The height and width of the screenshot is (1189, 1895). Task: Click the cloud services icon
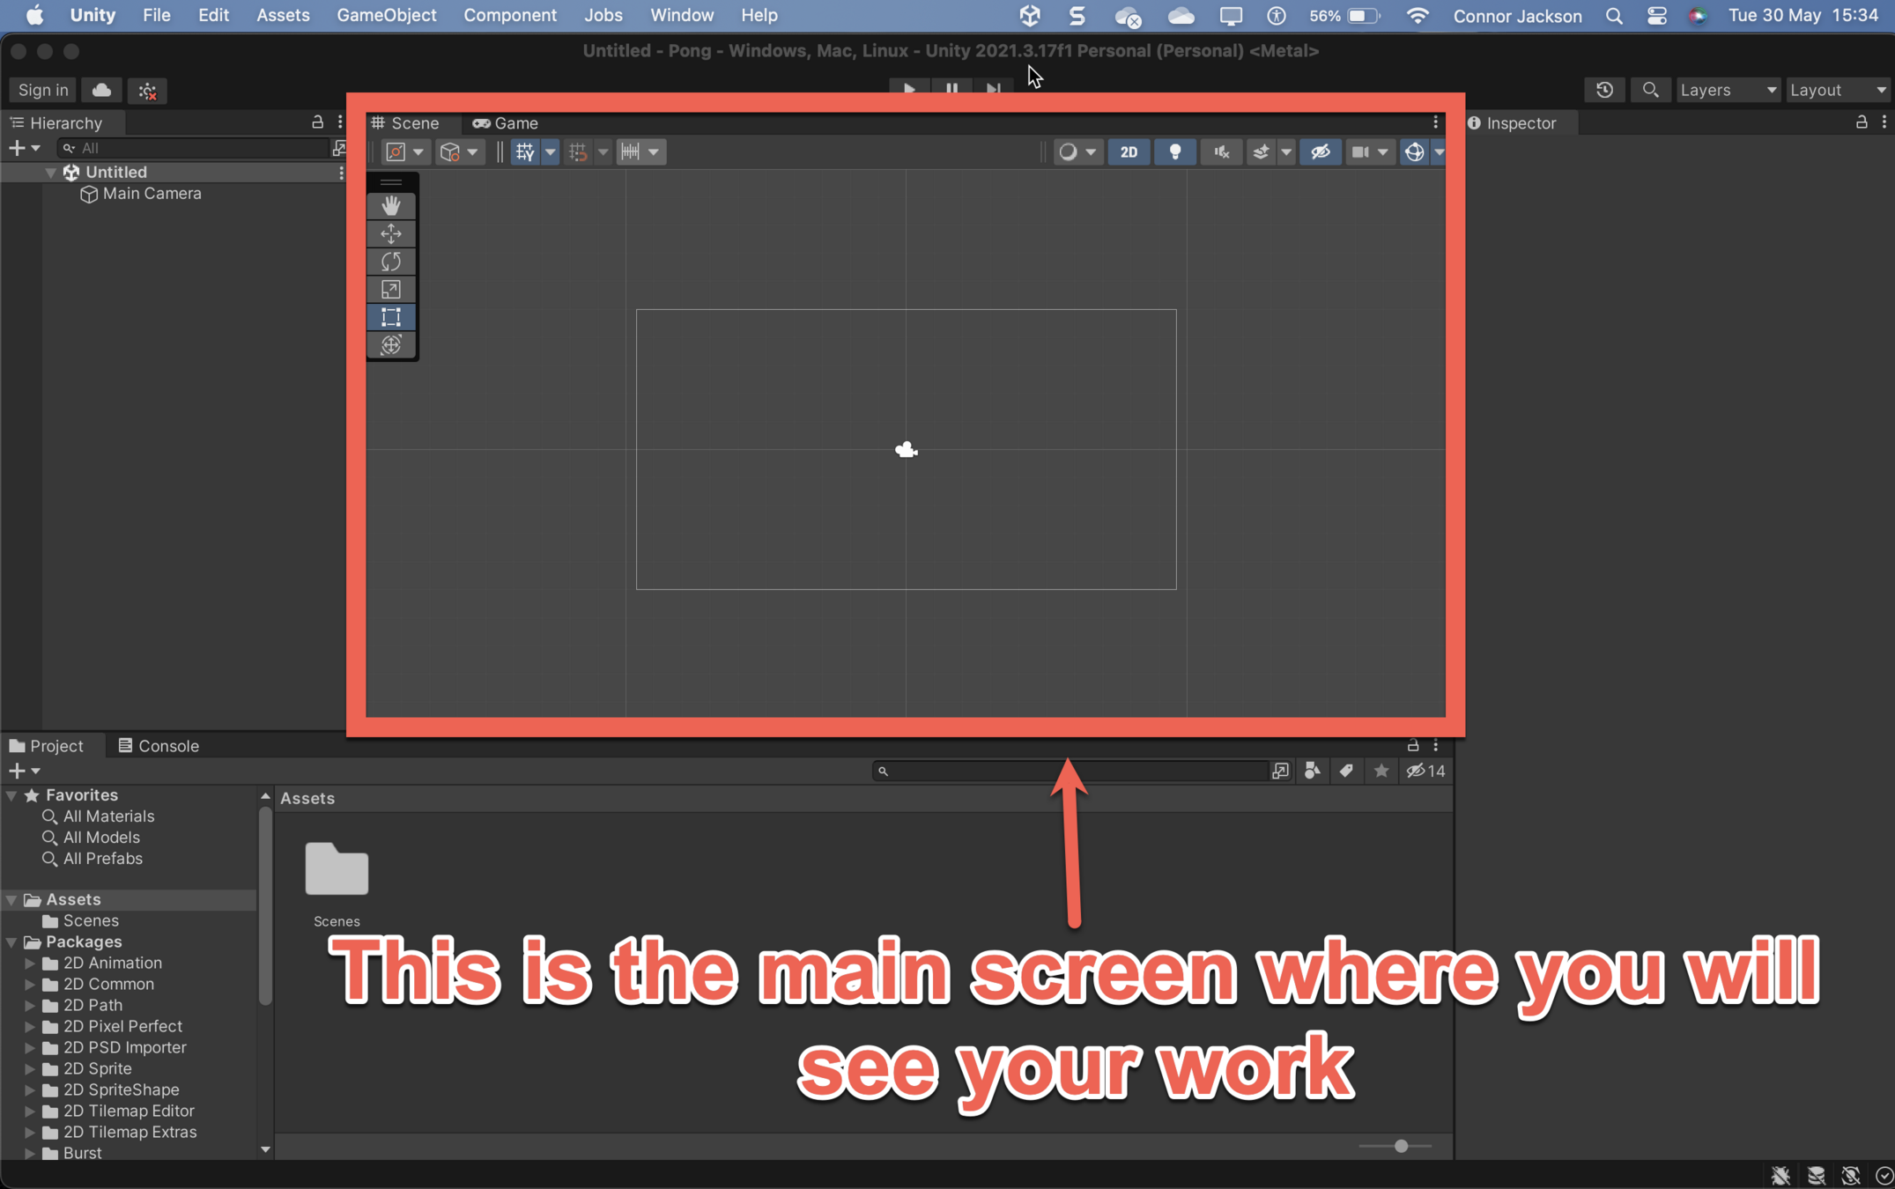coord(102,90)
